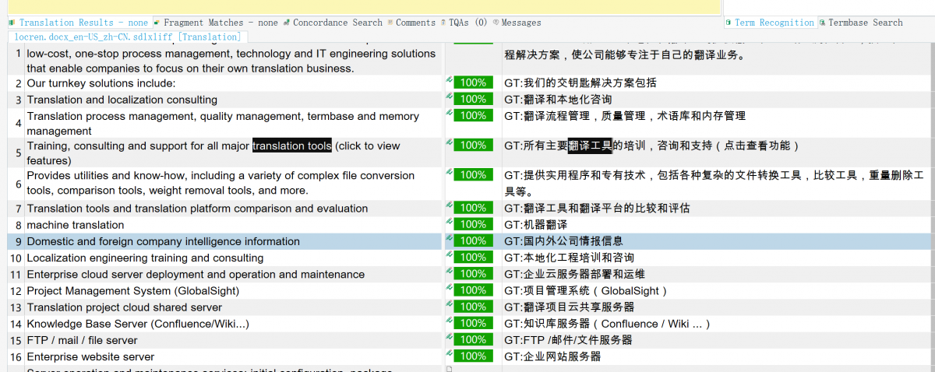Click the page status icon below segment 16
The width and height of the screenshot is (935, 372).
(449, 369)
